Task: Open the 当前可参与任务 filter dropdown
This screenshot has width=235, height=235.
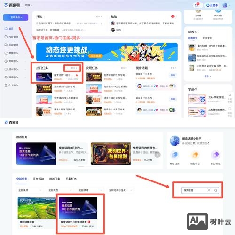Action: click(x=120, y=190)
